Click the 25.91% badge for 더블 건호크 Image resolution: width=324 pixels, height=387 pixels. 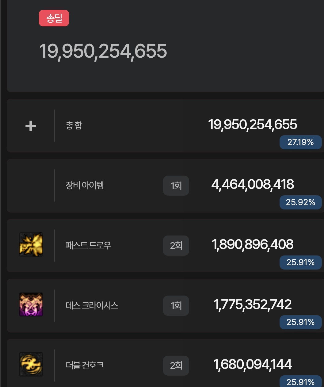point(300,382)
